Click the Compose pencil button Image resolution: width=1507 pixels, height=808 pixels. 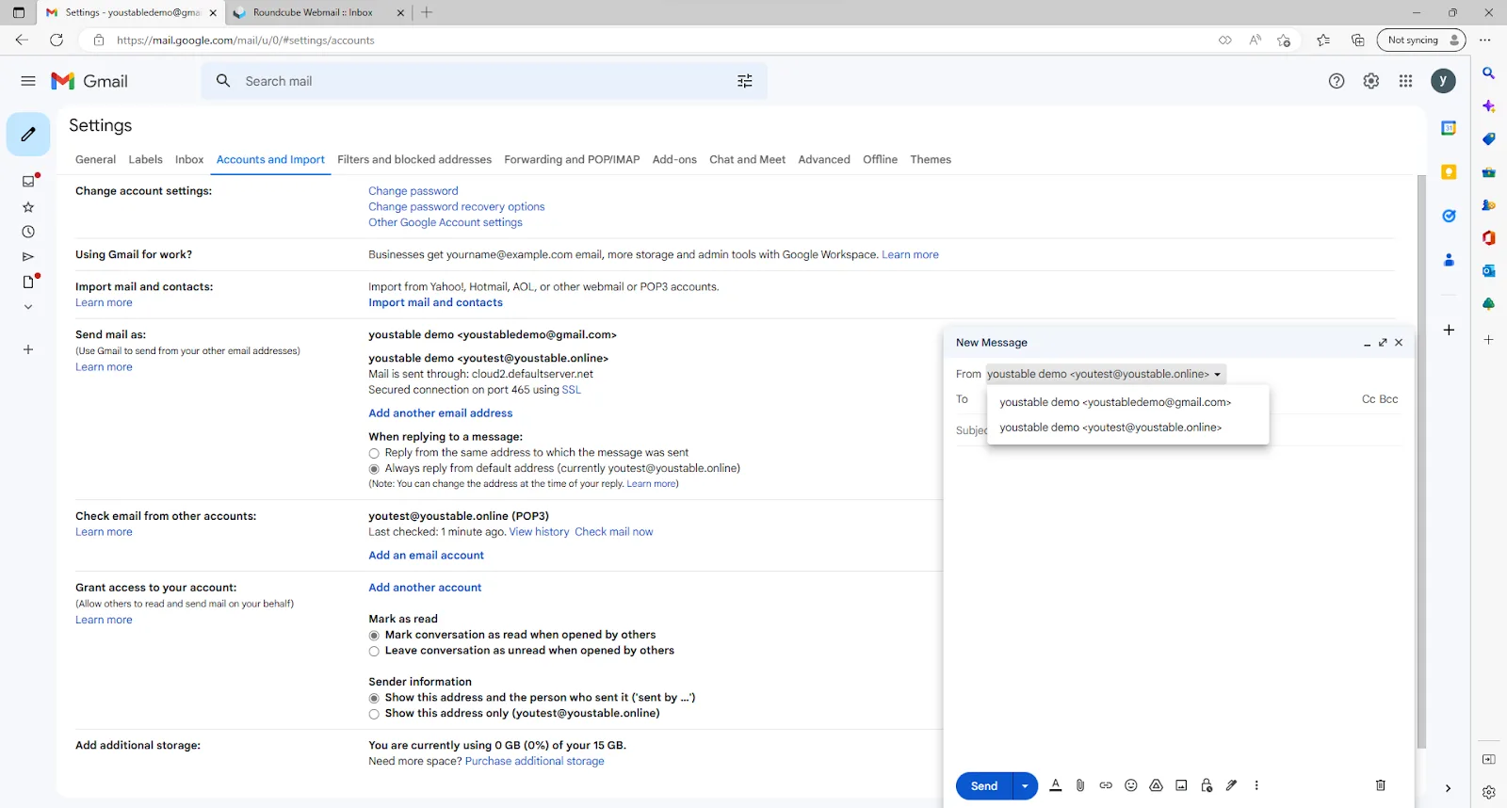(x=28, y=135)
